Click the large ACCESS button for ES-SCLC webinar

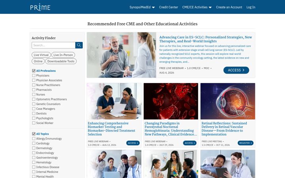[x=236, y=70]
